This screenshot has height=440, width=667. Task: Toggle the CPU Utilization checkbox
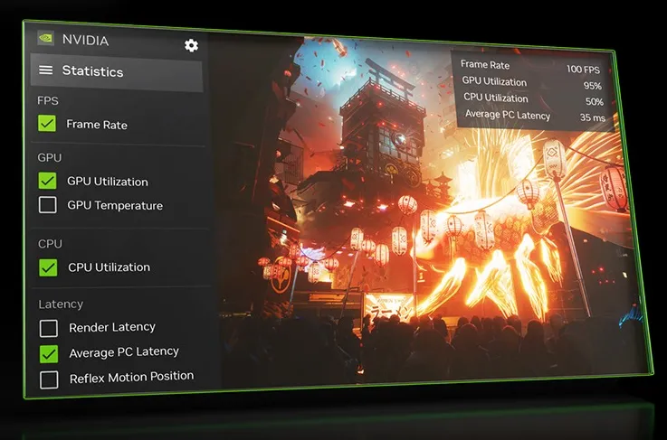pos(48,267)
